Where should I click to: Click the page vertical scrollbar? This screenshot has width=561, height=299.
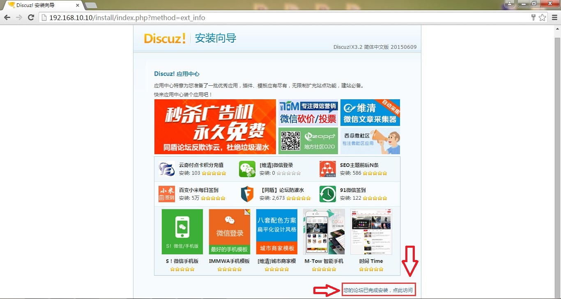(557, 164)
